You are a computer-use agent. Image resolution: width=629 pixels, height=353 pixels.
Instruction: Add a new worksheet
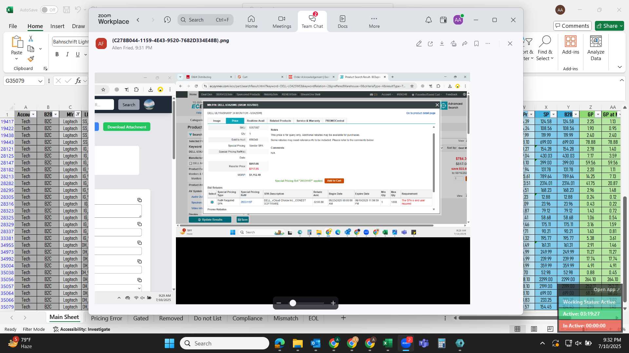pos(343,318)
